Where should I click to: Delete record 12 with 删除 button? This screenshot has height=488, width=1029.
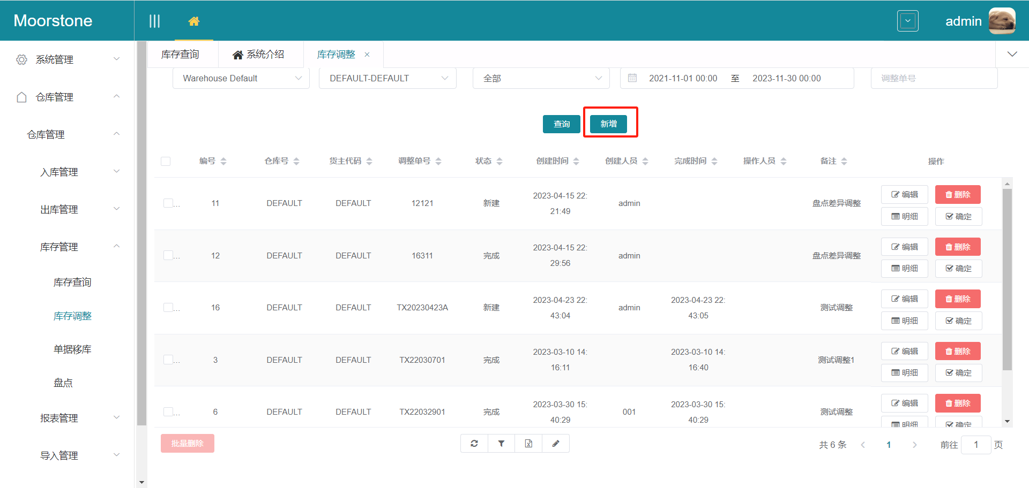pos(958,247)
